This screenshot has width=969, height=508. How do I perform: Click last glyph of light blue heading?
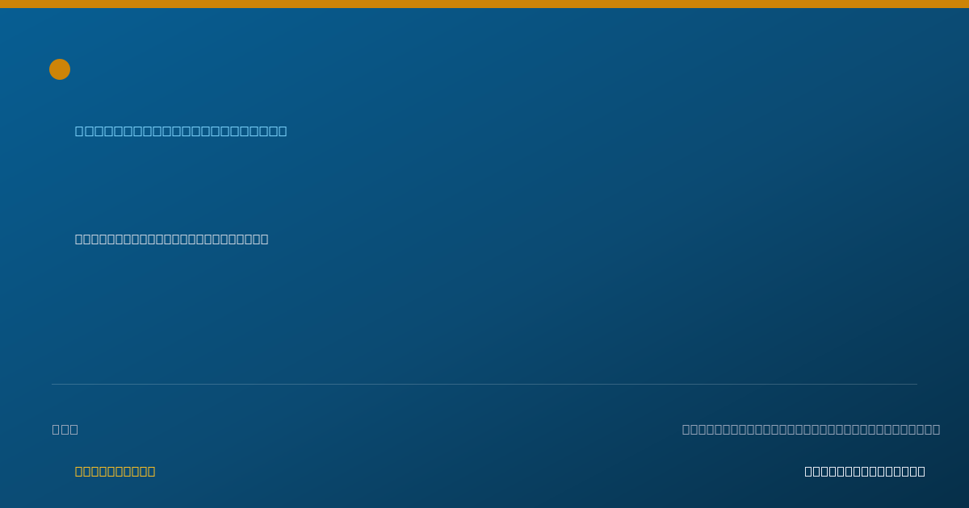pyautogui.click(x=283, y=131)
